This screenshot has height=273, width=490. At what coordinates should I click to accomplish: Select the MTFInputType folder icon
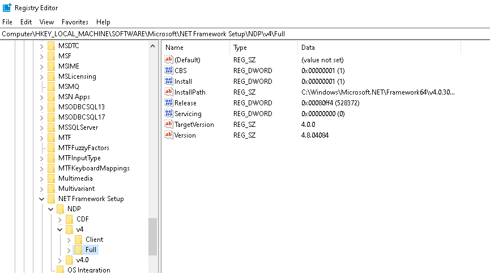[51, 158]
